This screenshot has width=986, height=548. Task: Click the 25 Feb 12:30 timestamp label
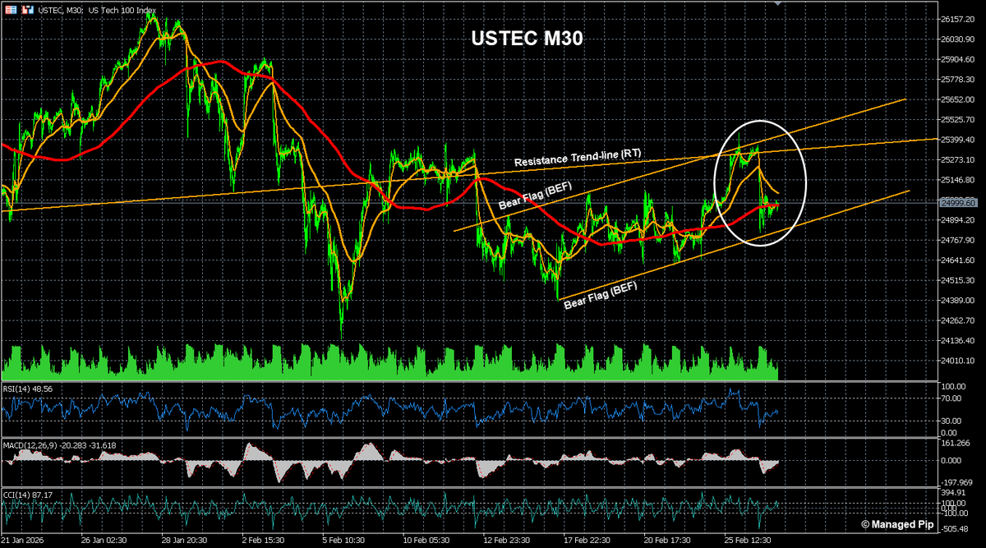tap(749, 540)
